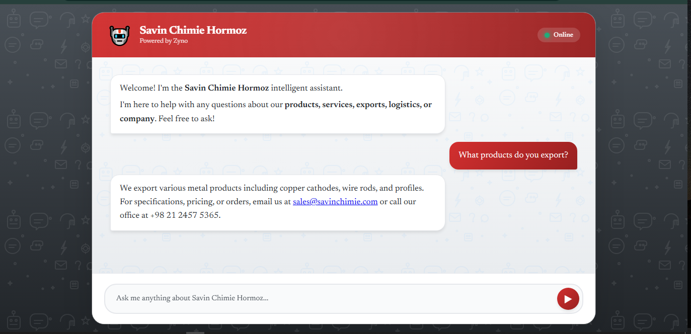Click the robot avatar icon in header
Image resolution: width=691 pixels, height=334 pixels.
[119, 35]
